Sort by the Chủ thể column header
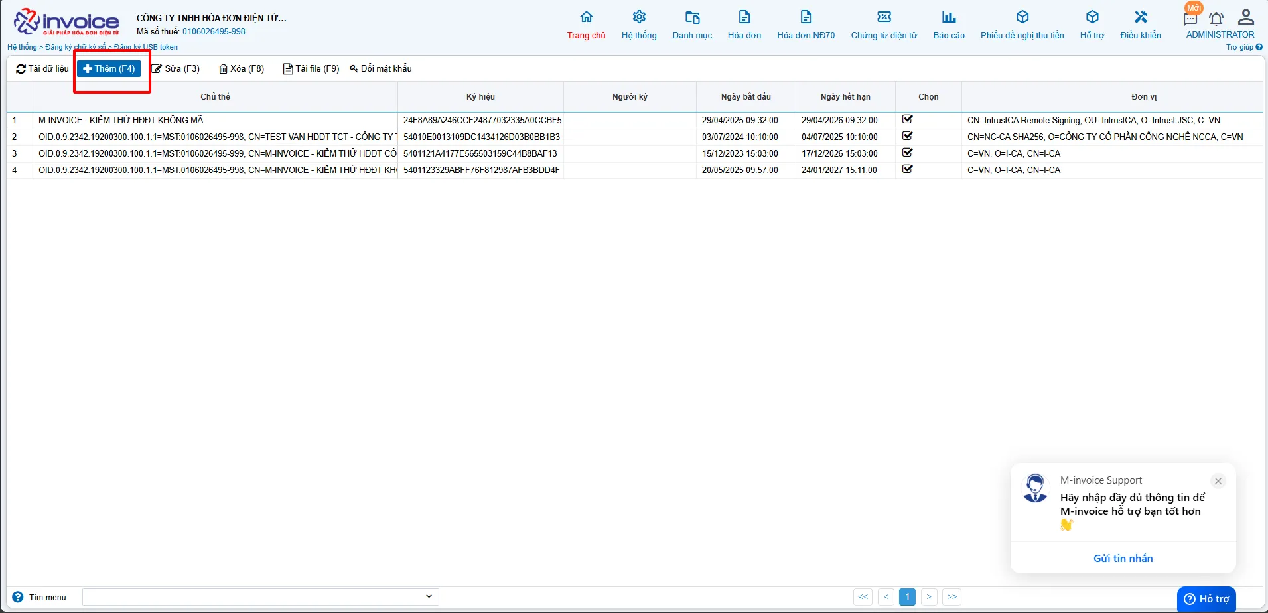Image resolution: width=1268 pixels, height=613 pixels. (x=215, y=97)
